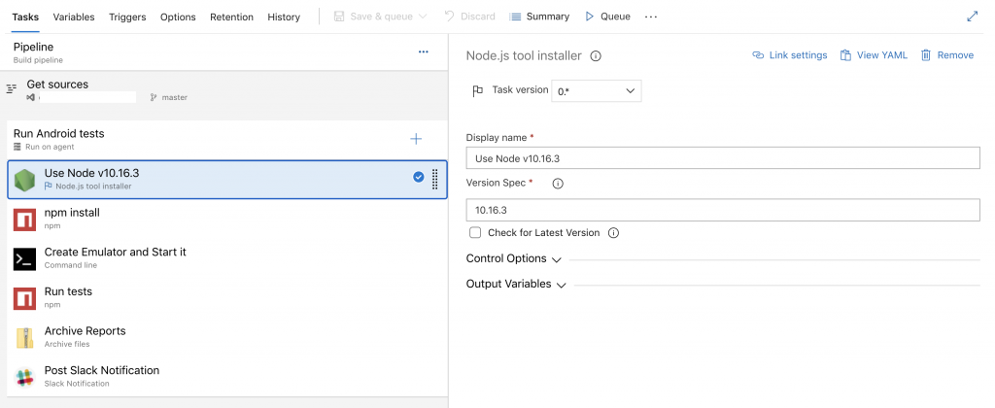Select the Post Slack Notification task
Viewport: 995px width, 408px height.
(227, 376)
